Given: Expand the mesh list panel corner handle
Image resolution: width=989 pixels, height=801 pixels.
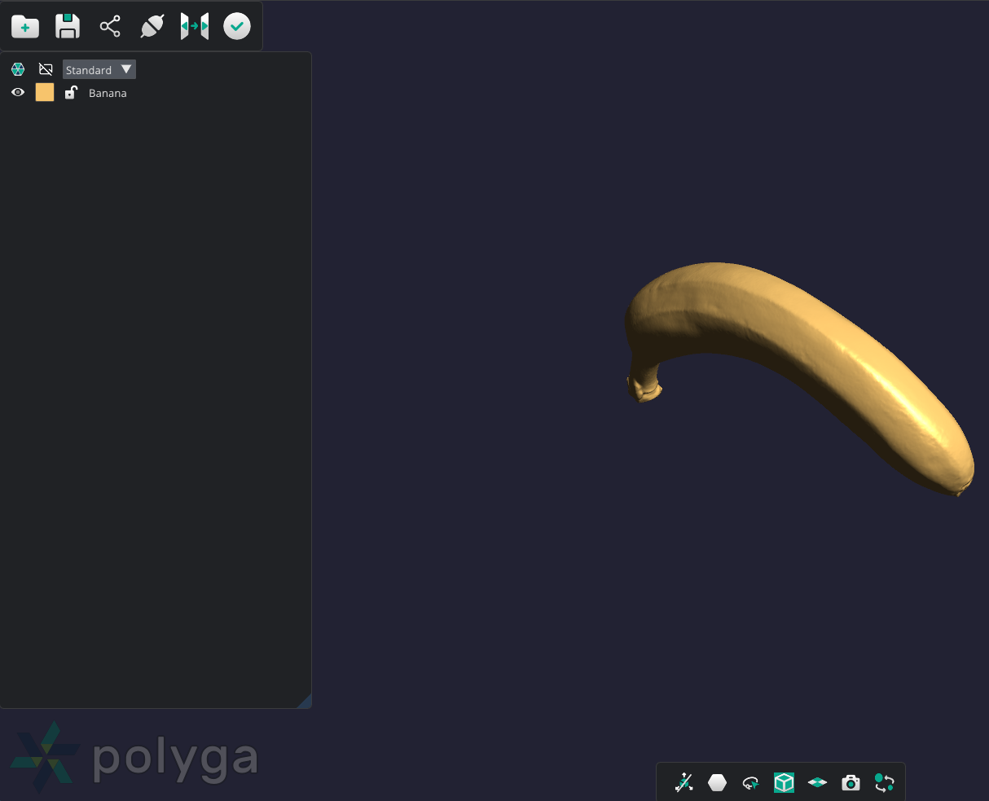Looking at the screenshot, I should point(307,702).
